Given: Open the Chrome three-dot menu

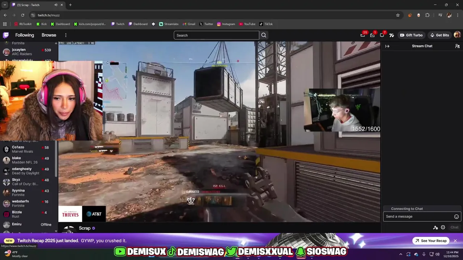Looking at the screenshot, I should pos(458,15).
